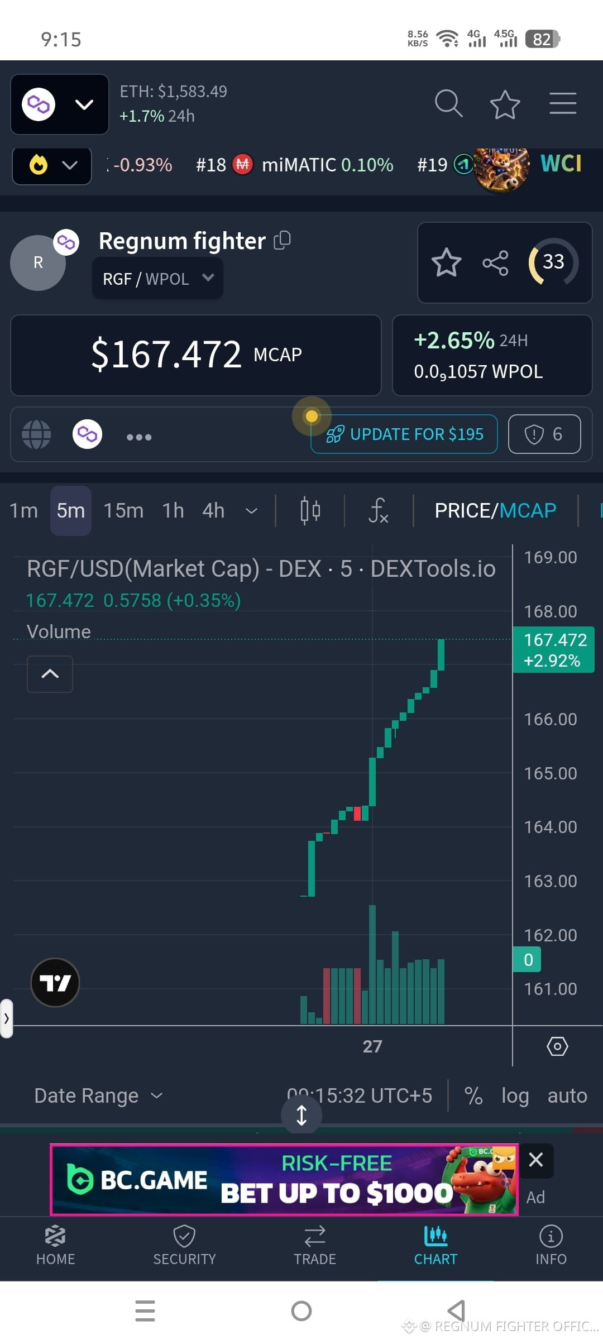Open Polygon explorer icon in socials row
The image size is (603, 1340).
(87, 434)
